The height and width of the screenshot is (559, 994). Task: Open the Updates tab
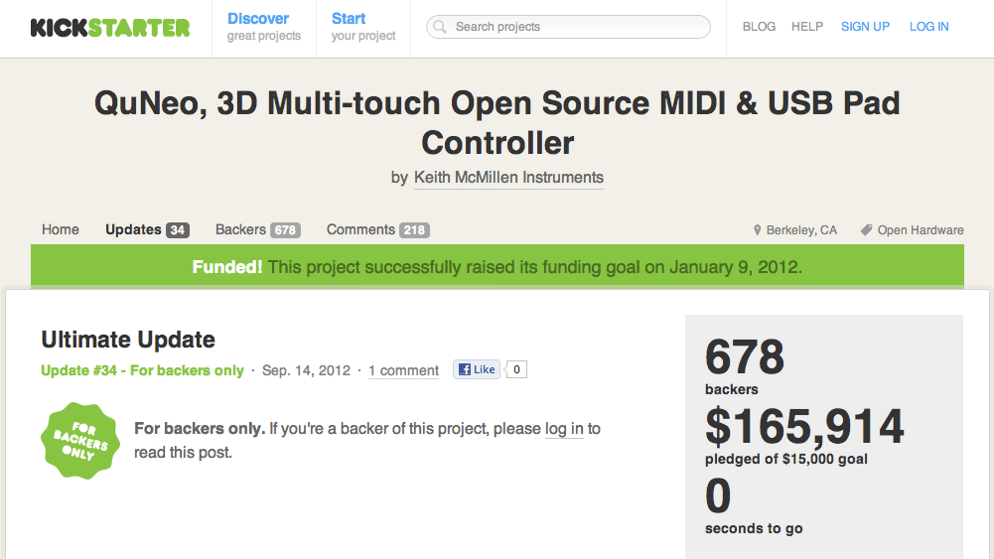[146, 229]
